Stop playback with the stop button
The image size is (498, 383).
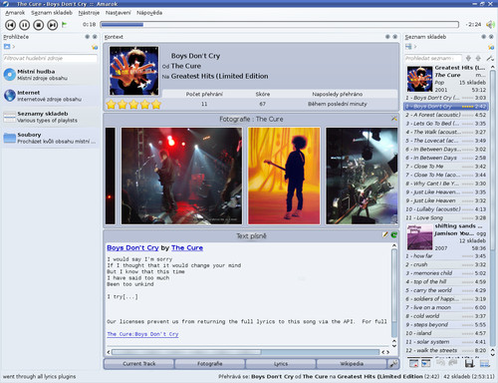38,25
